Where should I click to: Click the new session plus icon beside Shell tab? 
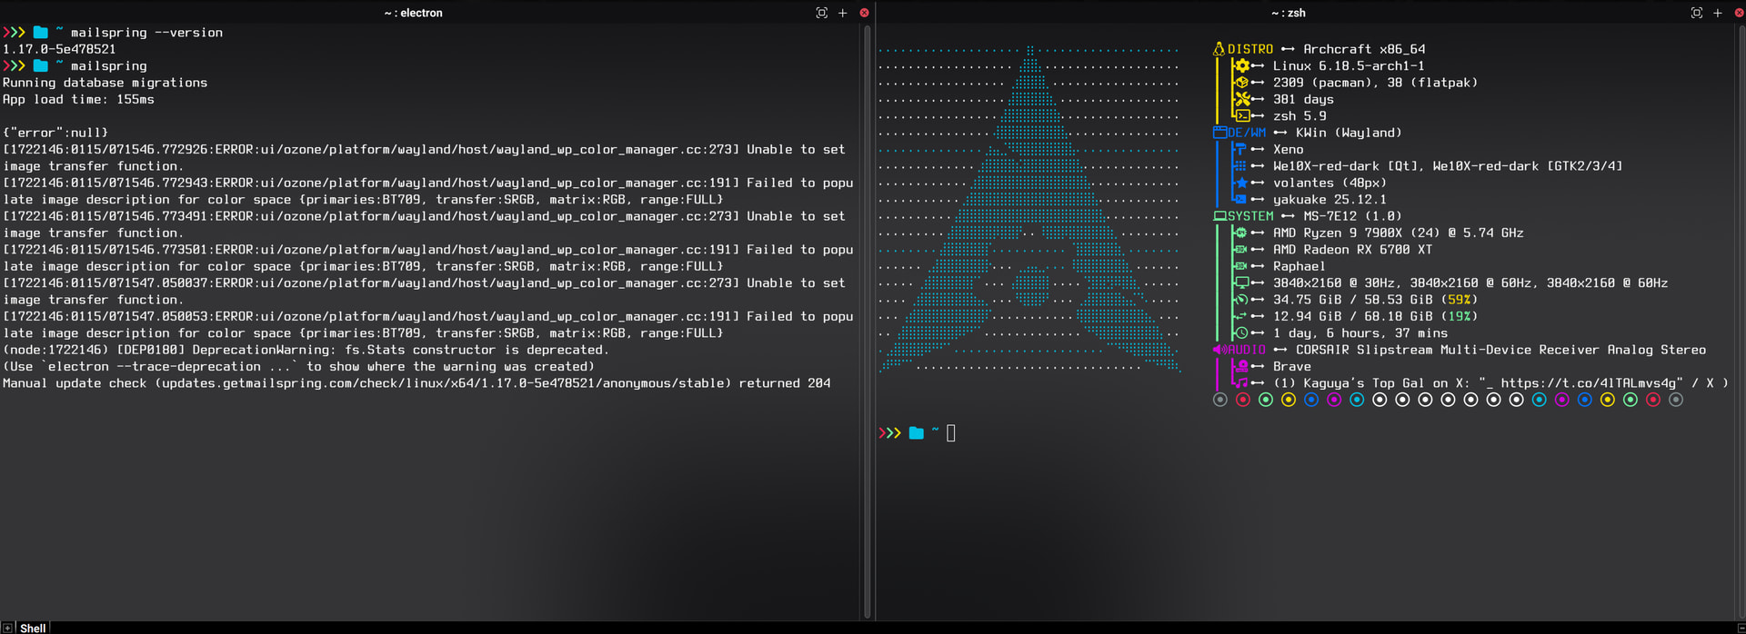tap(7, 628)
